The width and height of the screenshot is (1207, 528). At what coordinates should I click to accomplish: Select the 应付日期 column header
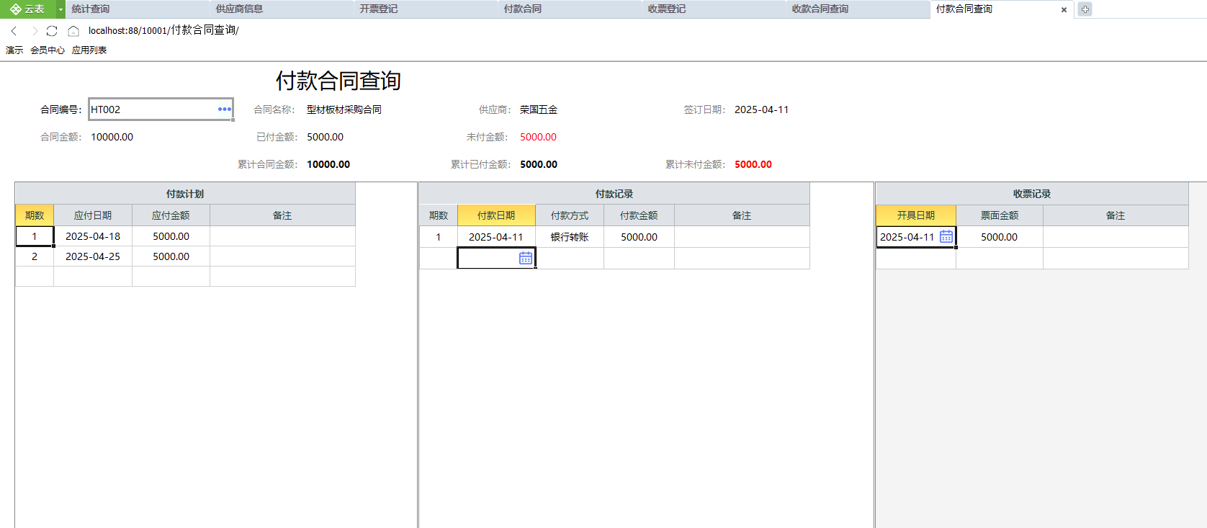point(93,215)
